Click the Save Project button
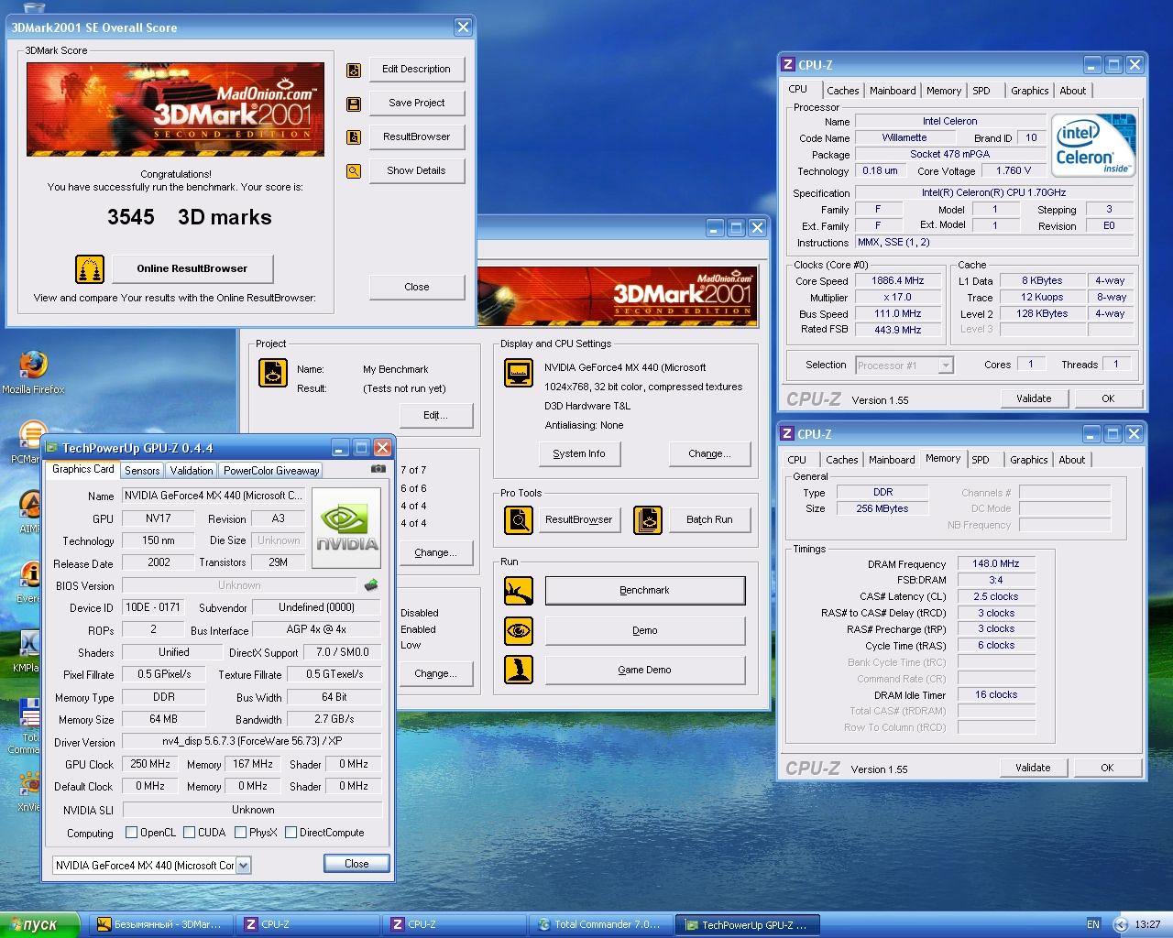The width and height of the screenshot is (1173, 938). (x=416, y=104)
